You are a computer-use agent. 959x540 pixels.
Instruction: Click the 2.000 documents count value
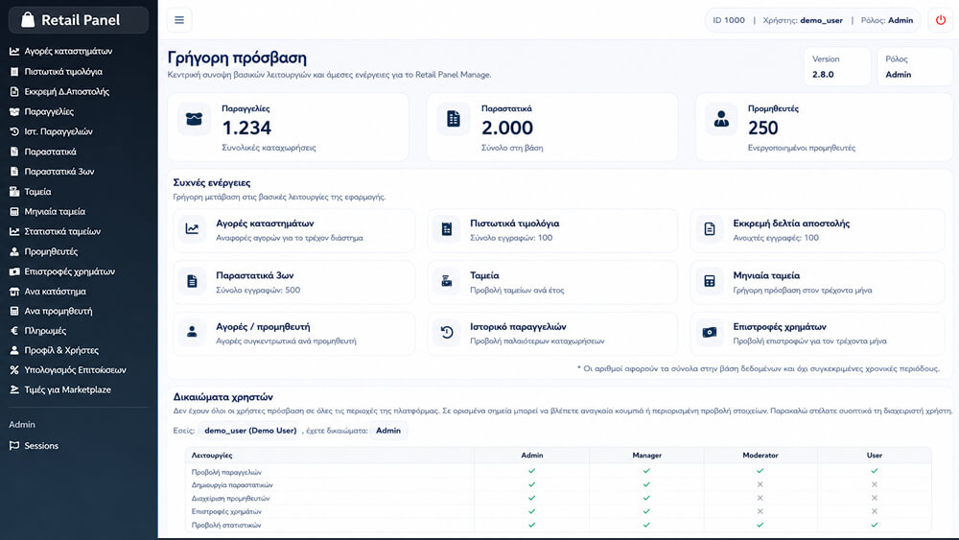click(x=507, y=128)
